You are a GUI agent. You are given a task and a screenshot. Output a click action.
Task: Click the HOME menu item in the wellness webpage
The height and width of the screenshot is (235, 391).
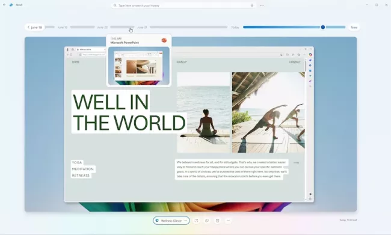click(76, 62)
